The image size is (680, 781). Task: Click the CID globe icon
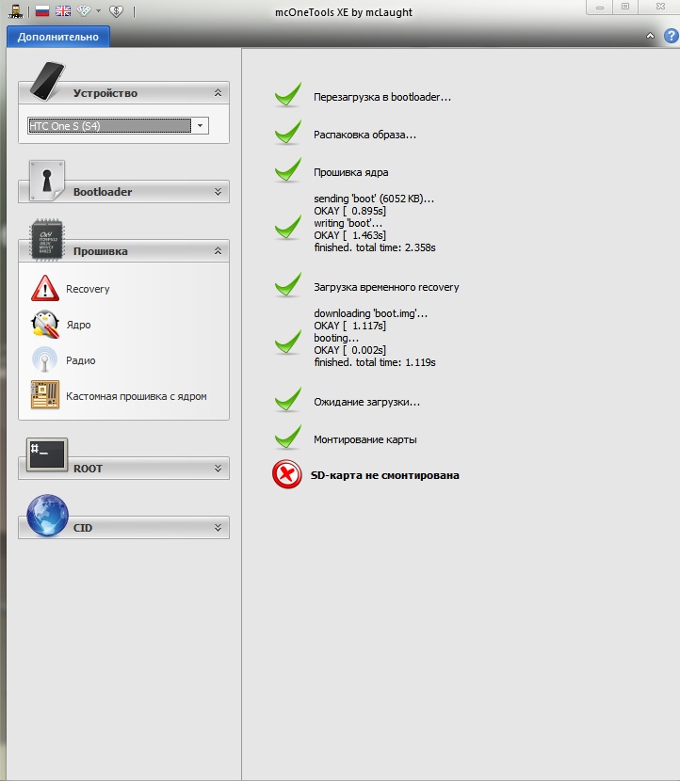(x=47, y=516)
